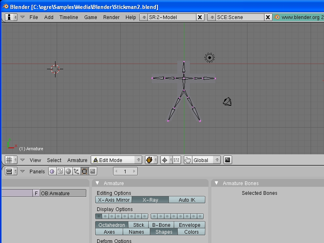This screenshot has height=243, width=324.
Task: Toggle the Shapes display option
Action: (164, 232)
